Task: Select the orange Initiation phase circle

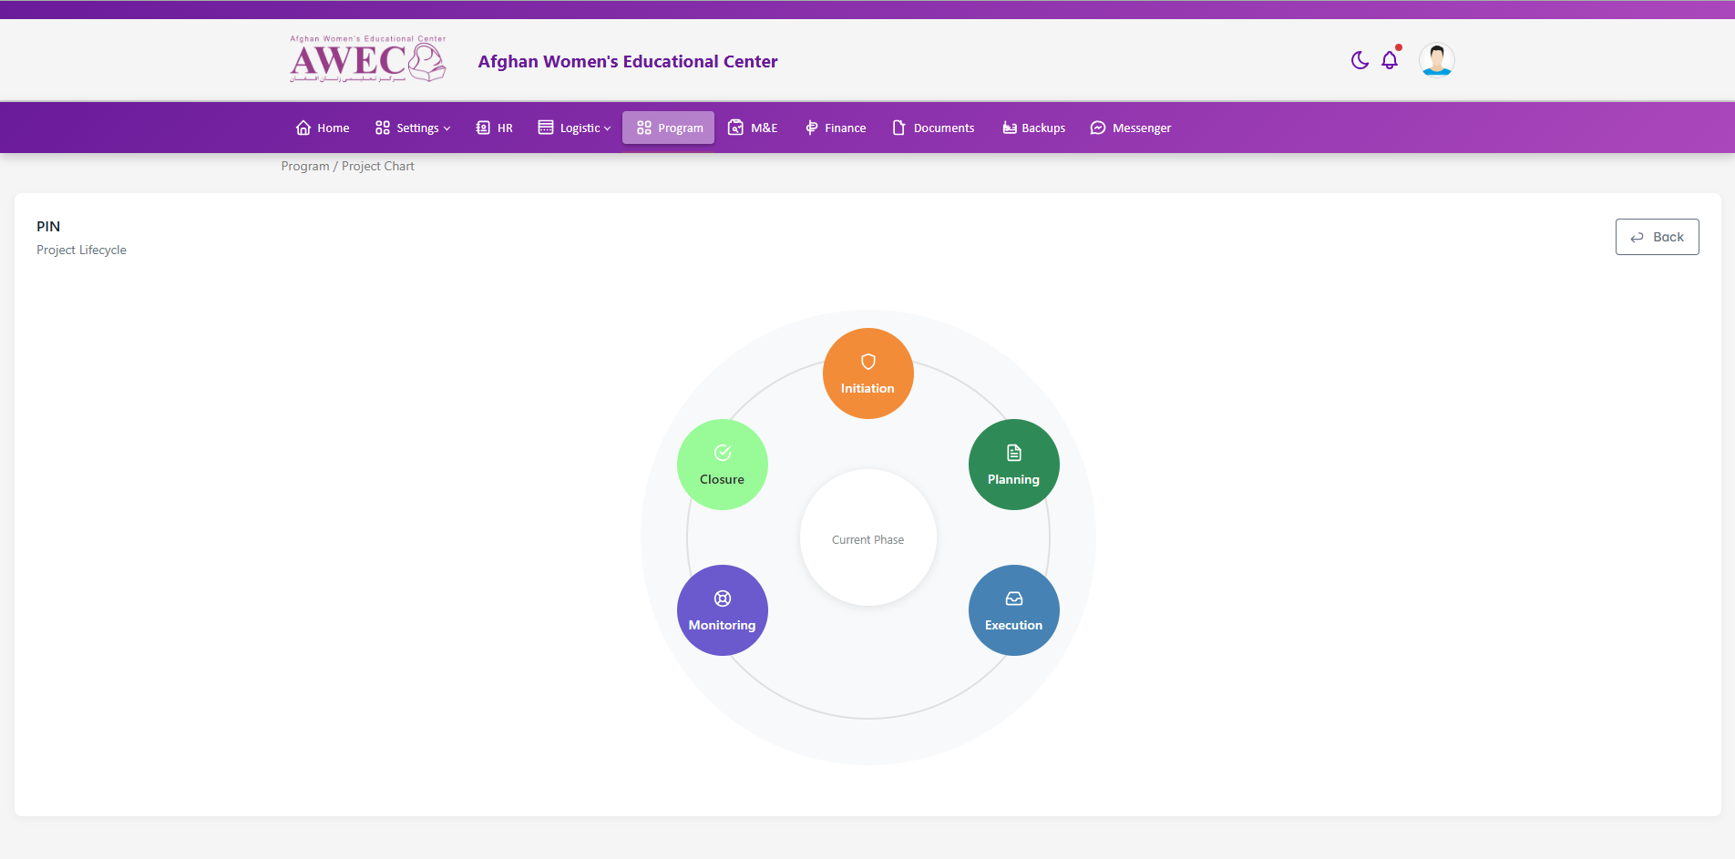Action: click(x=867, y=373)
